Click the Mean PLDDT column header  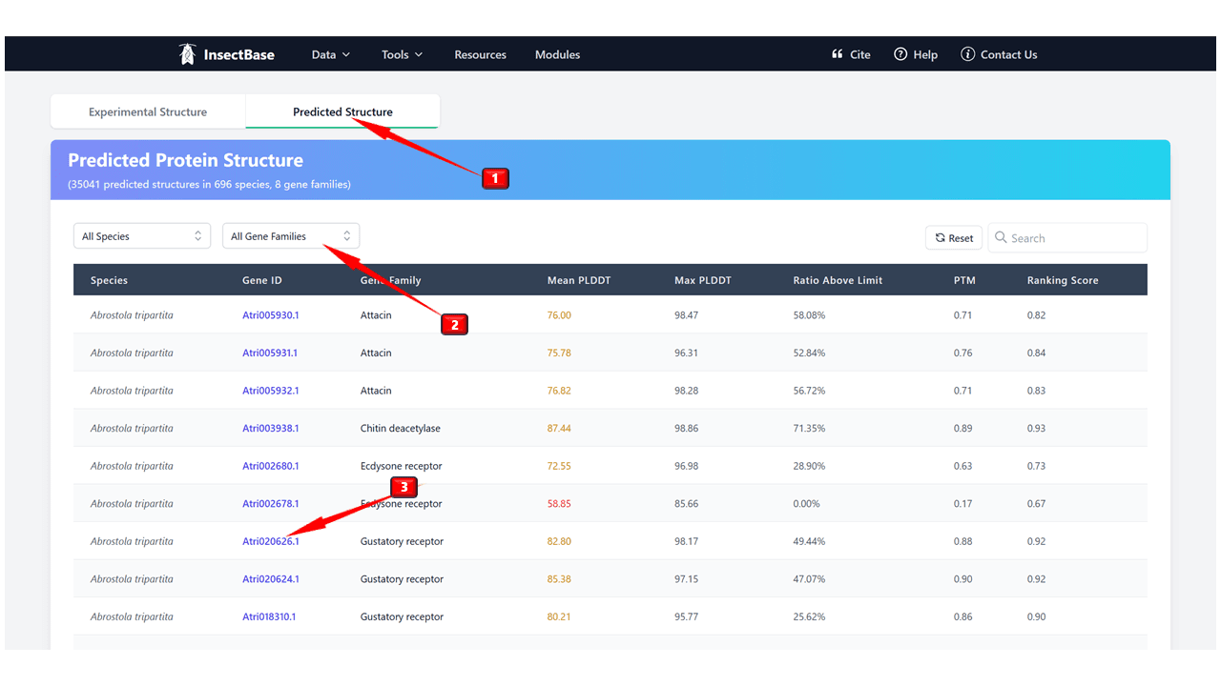(579, 280)
